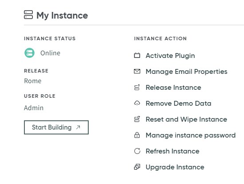Open Manage instance password
The height and width of the screenshot is (184, 244).
[191, 135]
